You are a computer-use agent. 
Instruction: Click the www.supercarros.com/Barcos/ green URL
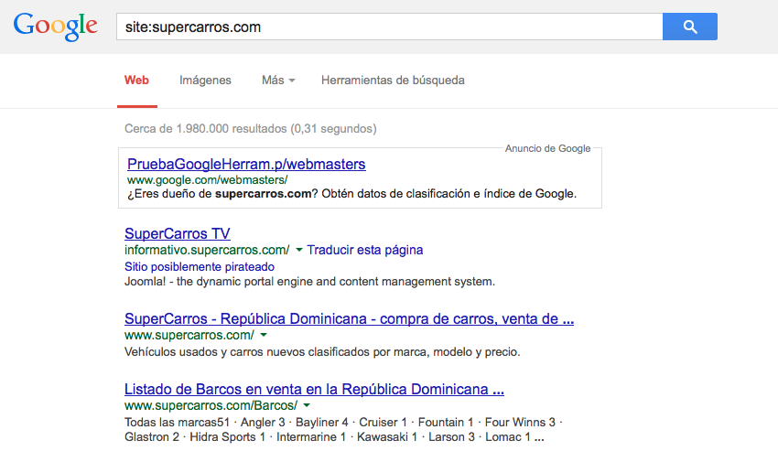tap(211, 405)
